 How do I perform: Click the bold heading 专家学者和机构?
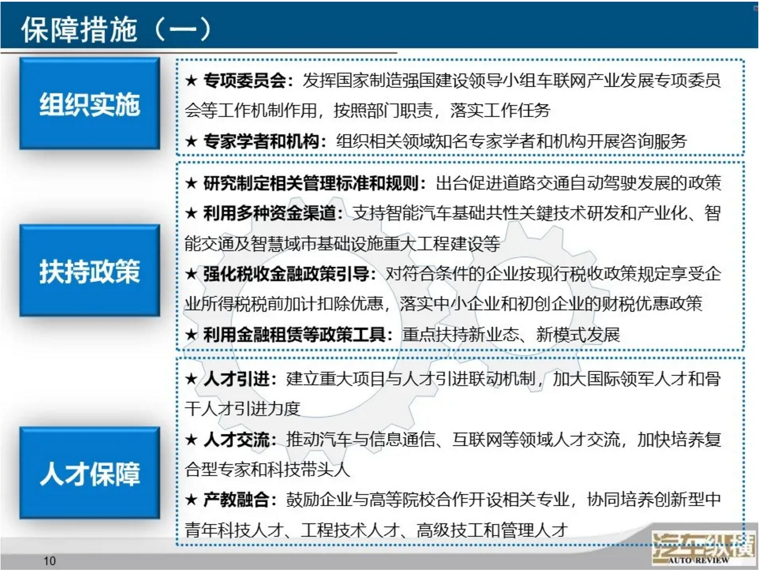[x=261, y=141]
